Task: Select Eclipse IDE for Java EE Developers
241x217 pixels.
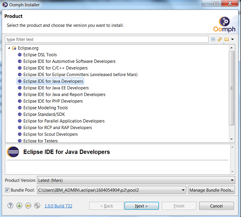Action: click(x=56, y=88)
